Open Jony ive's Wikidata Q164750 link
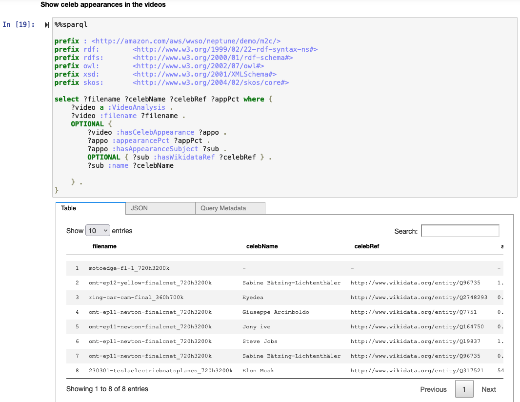 (x=417, y=327)
